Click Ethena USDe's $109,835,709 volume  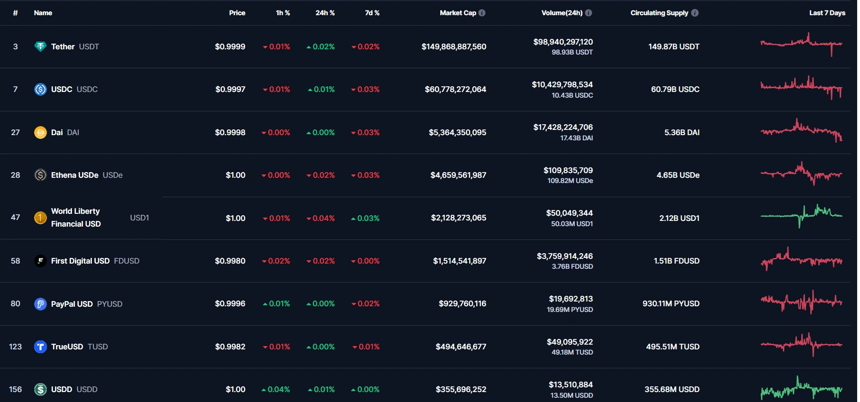[x=568, y=170]
